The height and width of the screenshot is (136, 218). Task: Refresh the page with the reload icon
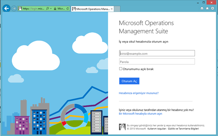point(68,9)
